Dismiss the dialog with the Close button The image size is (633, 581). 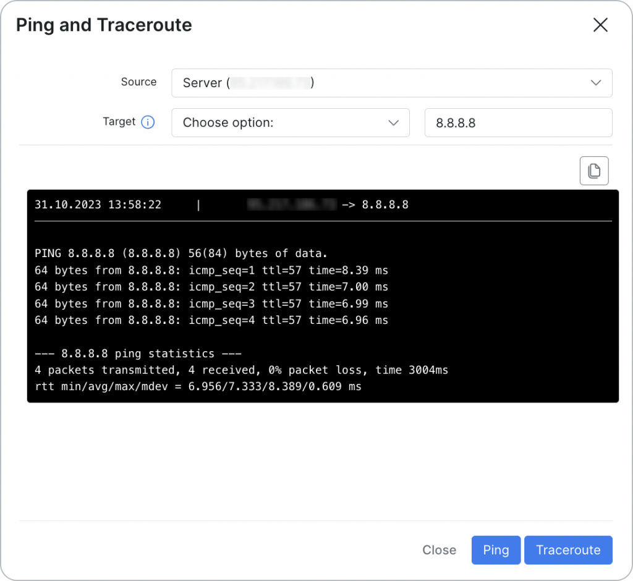click(439, 549)
